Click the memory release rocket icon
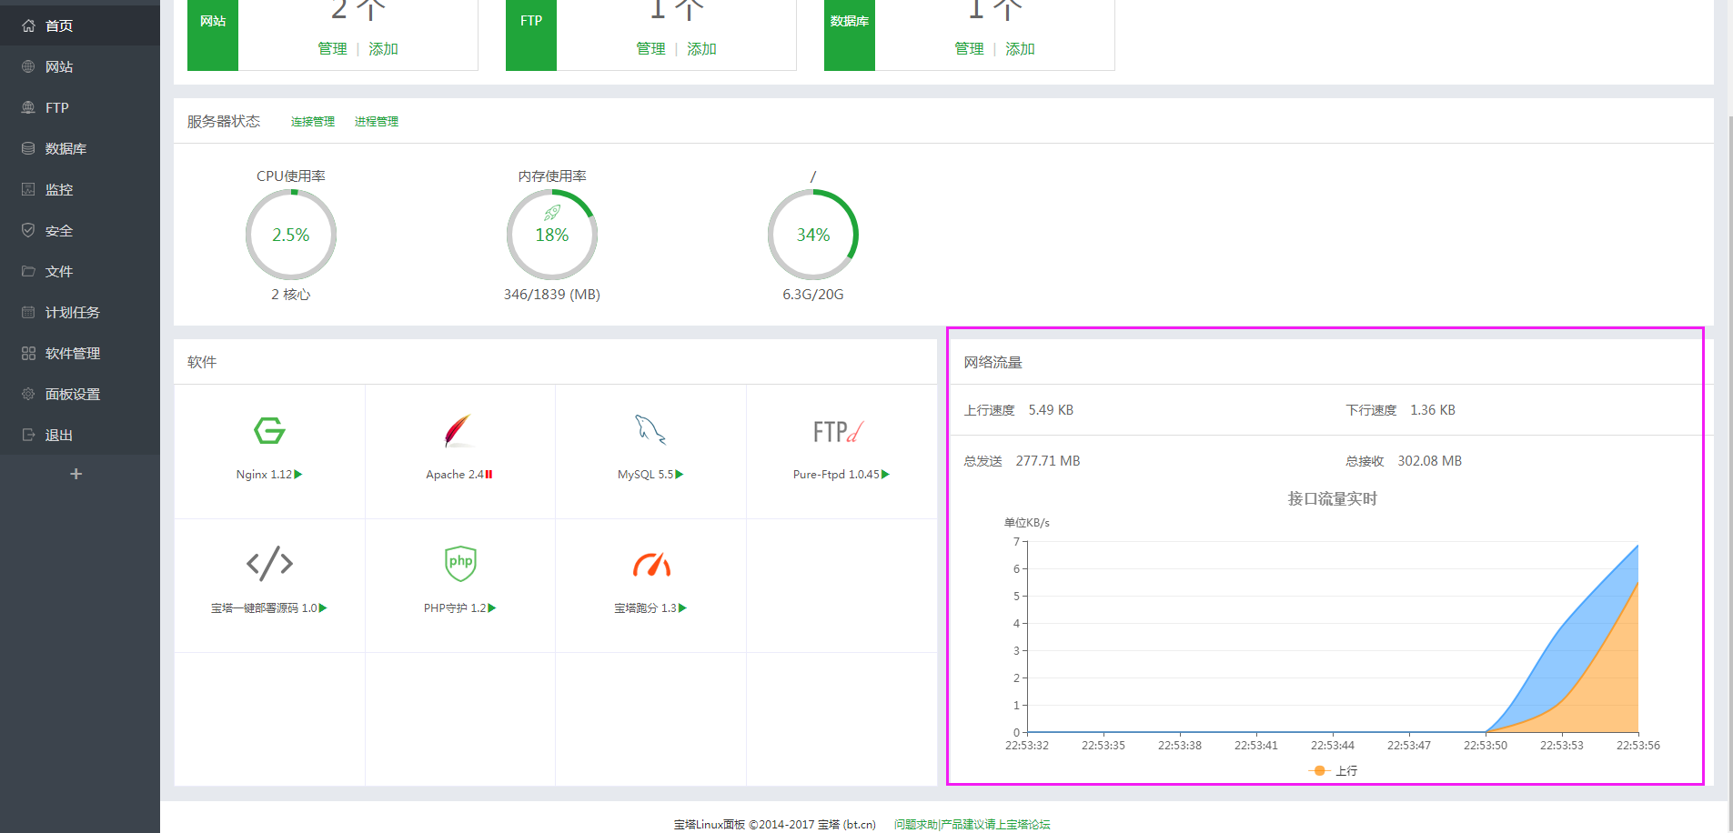The width and height of the screenshot is (1733, 833). tap(552, 213)
